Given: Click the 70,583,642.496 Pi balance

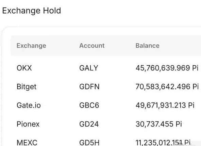Looking at the screenshot, I should [167, 87].
